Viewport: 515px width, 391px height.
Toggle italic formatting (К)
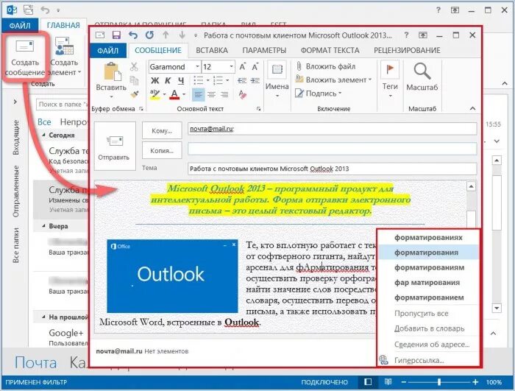[168, 80]
